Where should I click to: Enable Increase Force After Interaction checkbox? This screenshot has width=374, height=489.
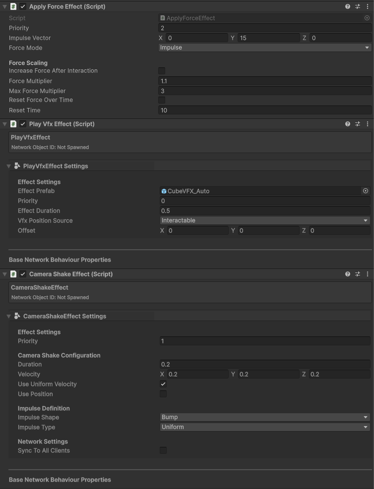tap(162, 71)
